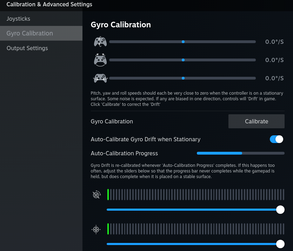The image size is (293, 251).
Task: Click the third gyro speed bar's blue center marker
Action: [183, 78]
